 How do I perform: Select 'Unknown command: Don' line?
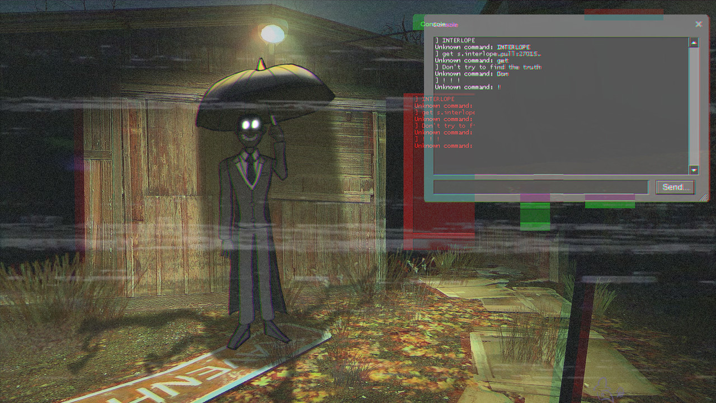(472, 74)
